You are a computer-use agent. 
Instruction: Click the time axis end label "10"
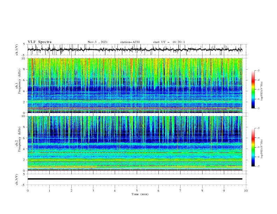point(246,191)
